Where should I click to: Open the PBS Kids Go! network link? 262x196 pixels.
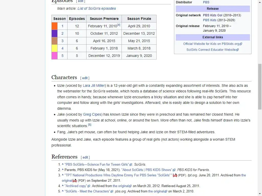(213, 15)
